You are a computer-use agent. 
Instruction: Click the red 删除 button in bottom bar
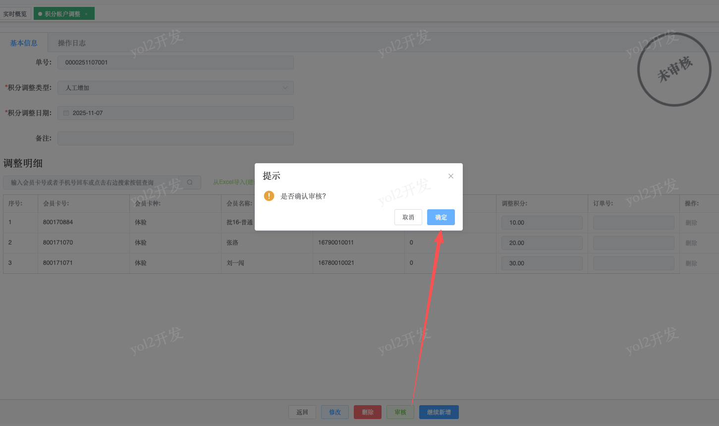pyautogui.click(x=368, y=412)
